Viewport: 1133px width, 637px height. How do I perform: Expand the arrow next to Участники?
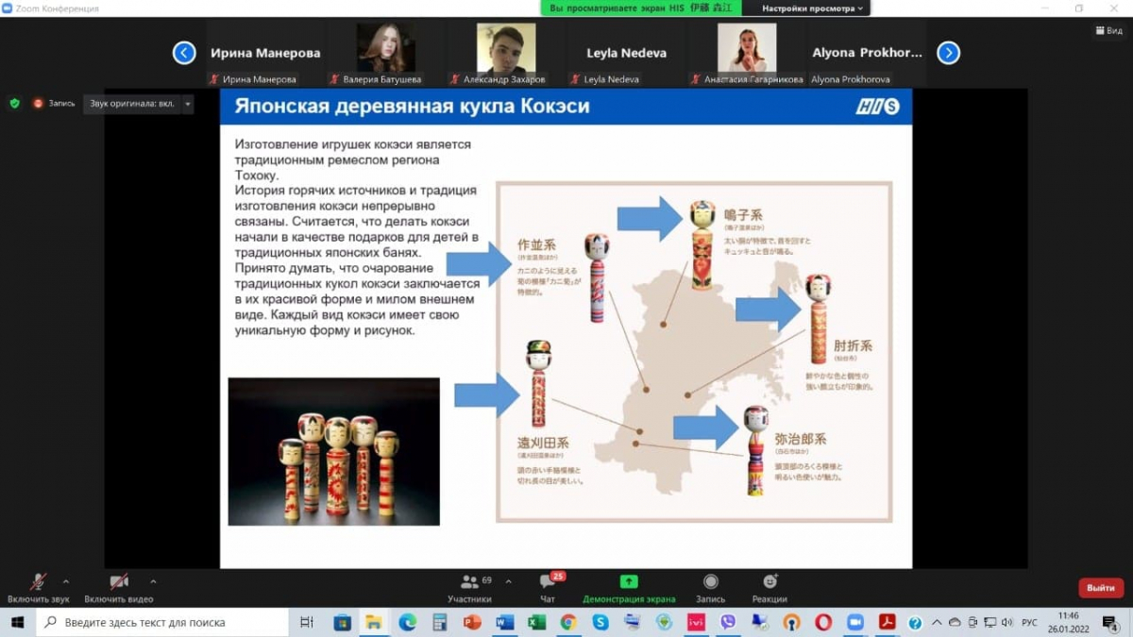pos(508,581)
